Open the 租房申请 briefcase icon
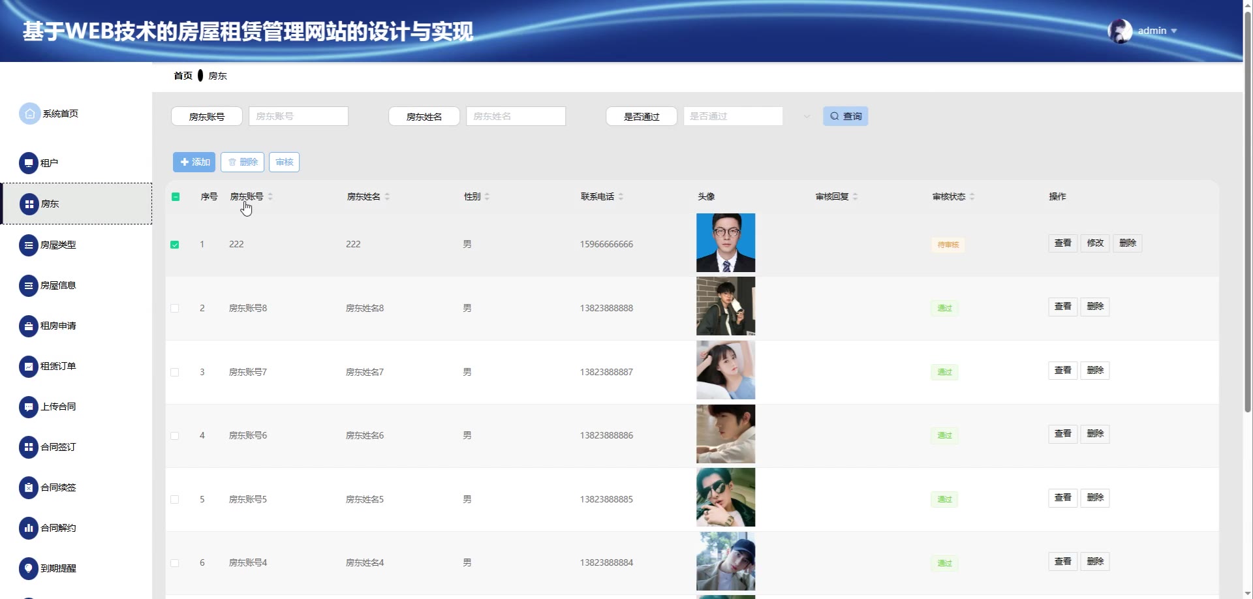This screenshot has height=599, width=1253. coord(29,326)
